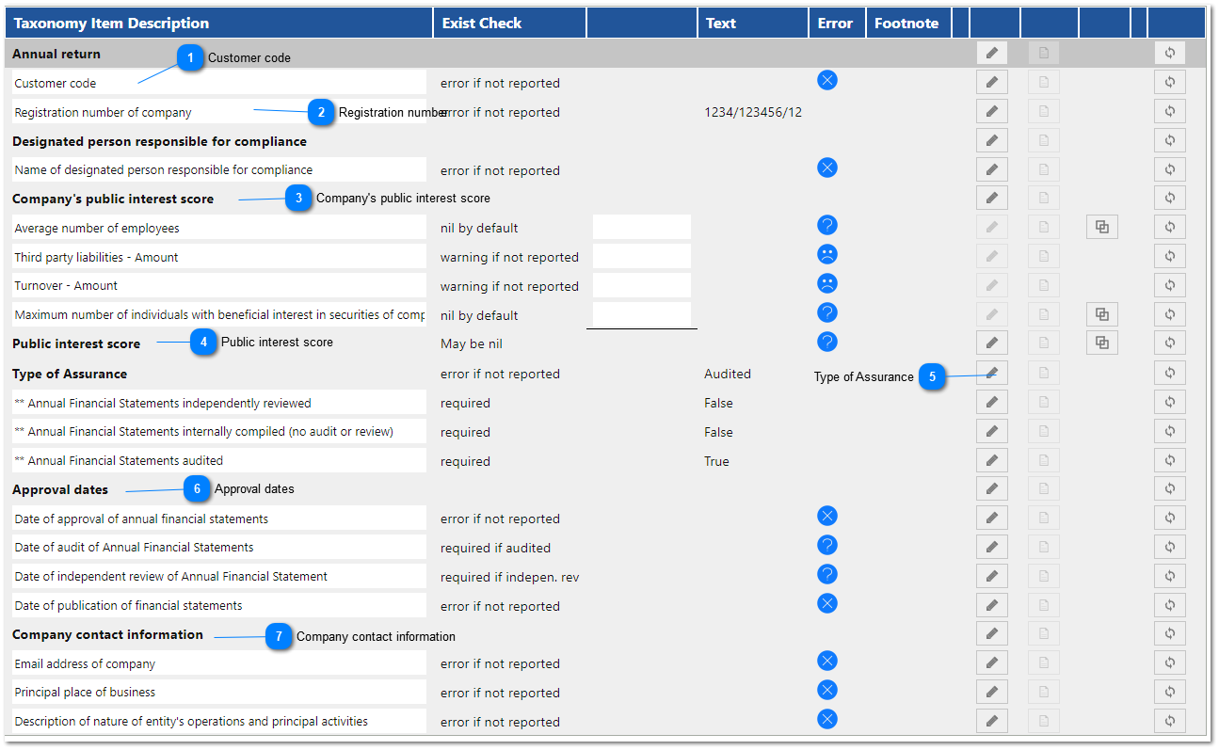
Task: Click refresh icon for Customer code row
Action: pyautogui.click(x=1170, y=82)
